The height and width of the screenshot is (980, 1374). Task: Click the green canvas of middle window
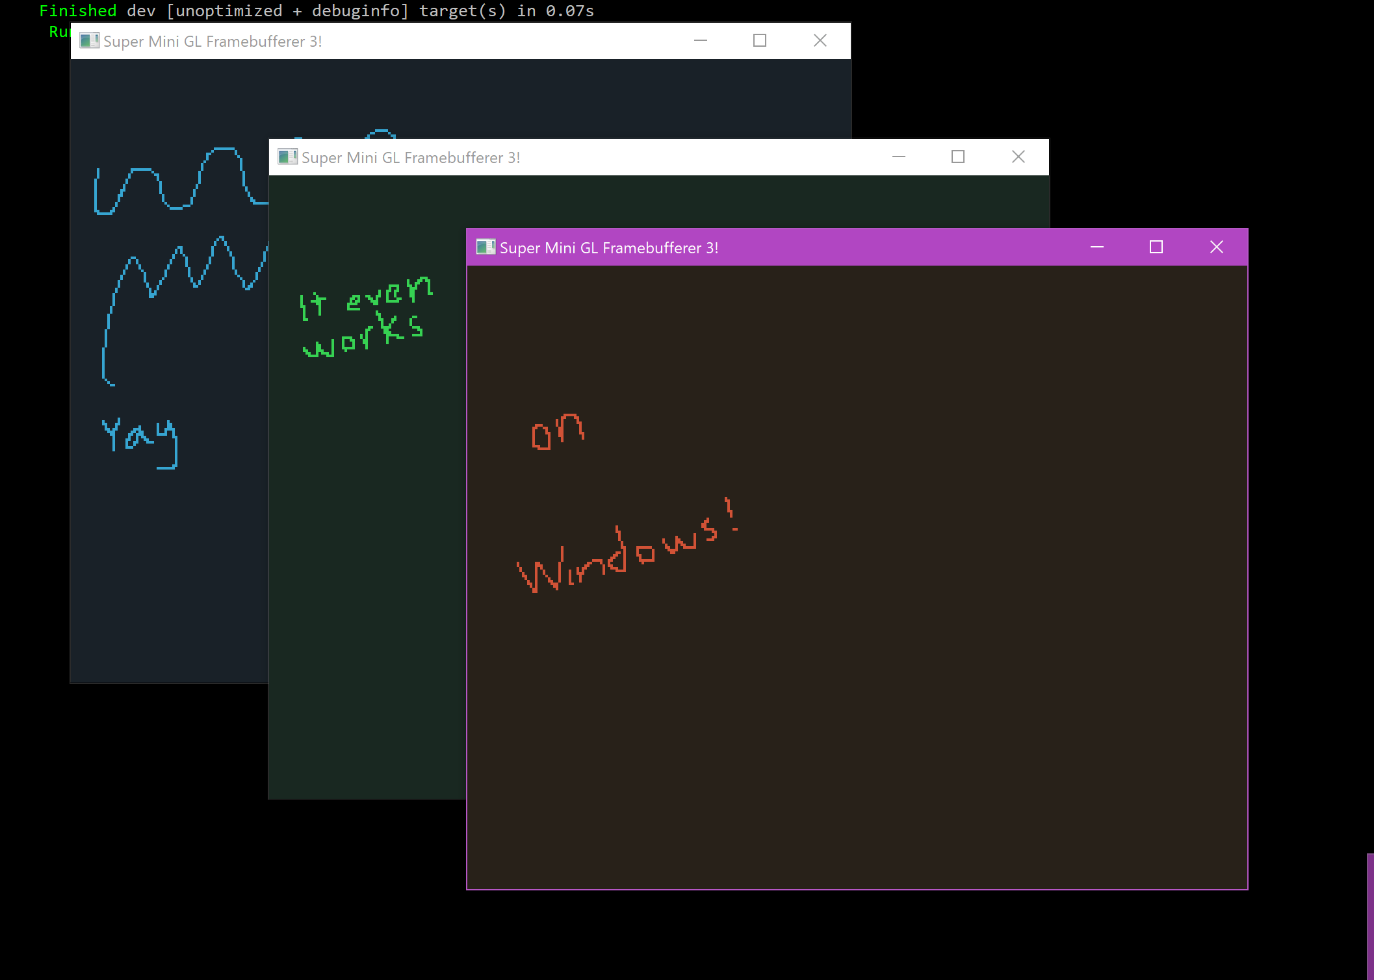367,487
